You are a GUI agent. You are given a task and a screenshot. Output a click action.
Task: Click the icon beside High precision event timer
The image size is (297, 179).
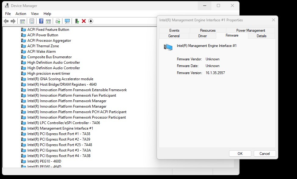[x=23, y=73]
